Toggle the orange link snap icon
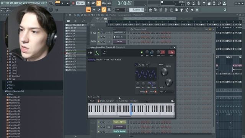Image resolution: width=245 pixels, height=138 pixels. pyautogui.click(x=104, y=10)
